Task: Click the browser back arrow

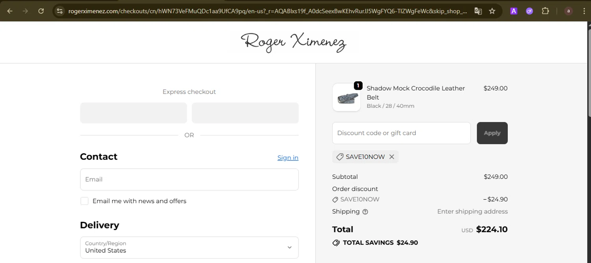Action: coord(10,11)
